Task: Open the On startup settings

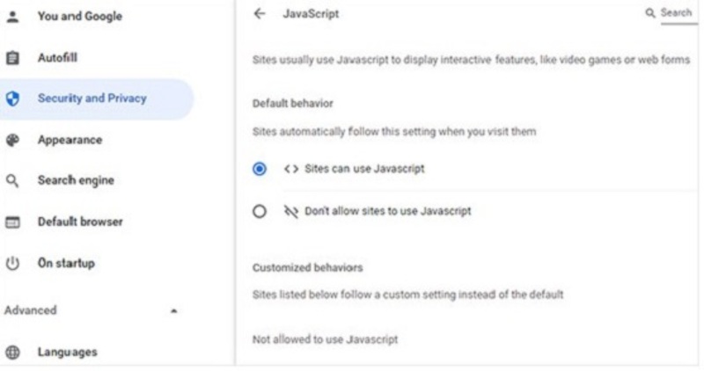Action: click(x=66, y=263)
